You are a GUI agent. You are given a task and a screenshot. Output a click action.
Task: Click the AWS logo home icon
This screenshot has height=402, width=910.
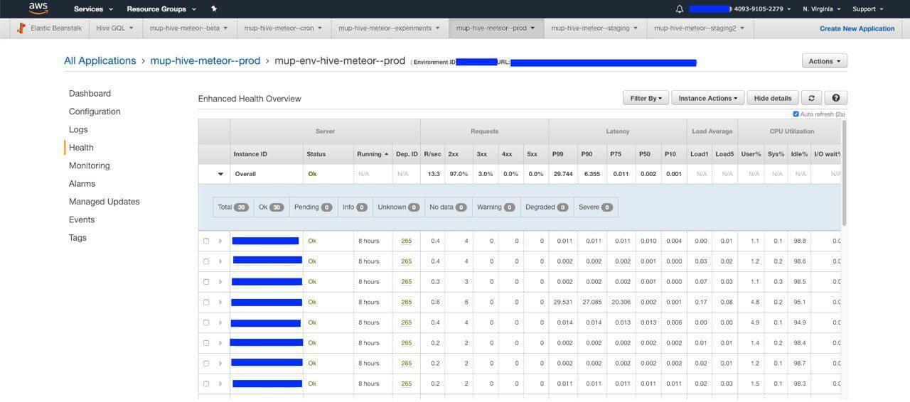38,9
